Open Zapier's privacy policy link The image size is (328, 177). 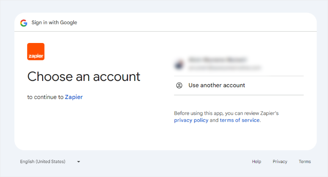191,120
